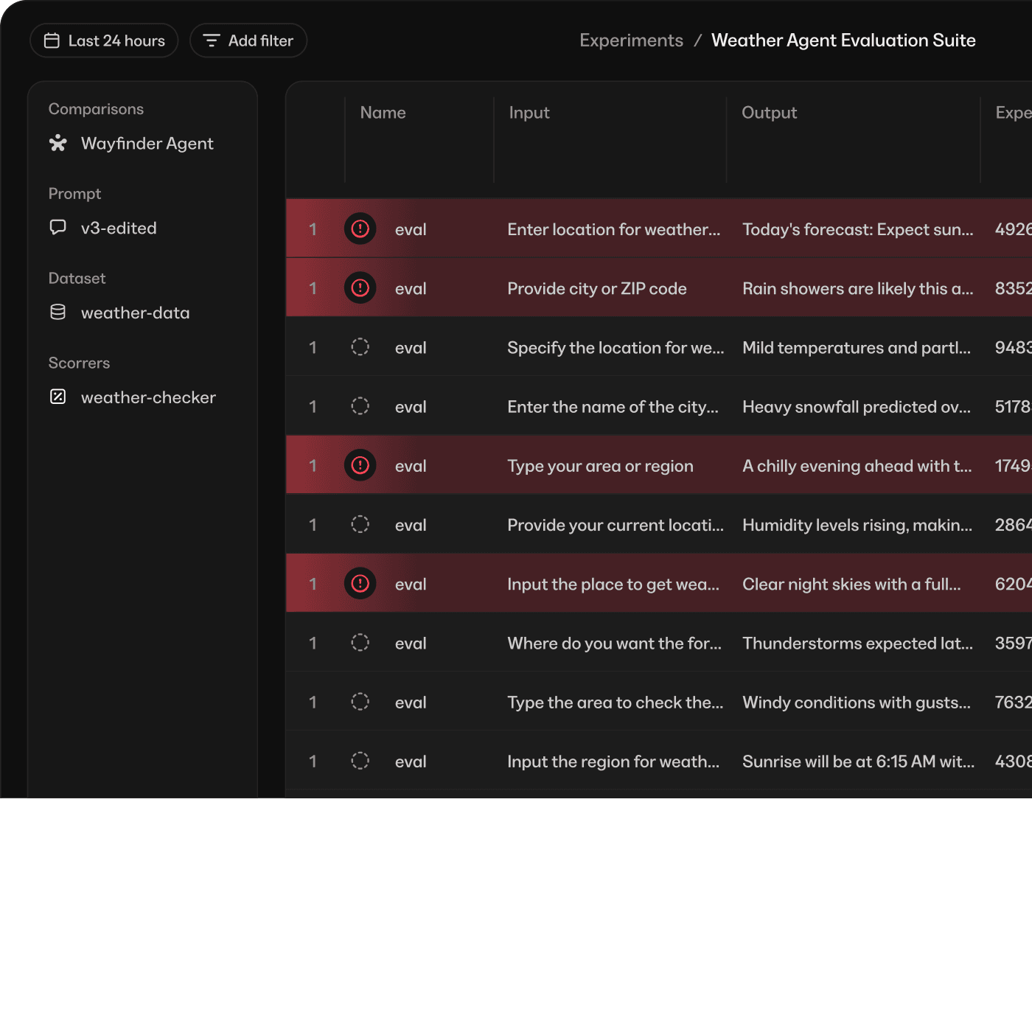Click error icon on Provide city or ZIP row
Image resolution: width=1032 pixels, height=1032 pixels.
coord(360,287)
